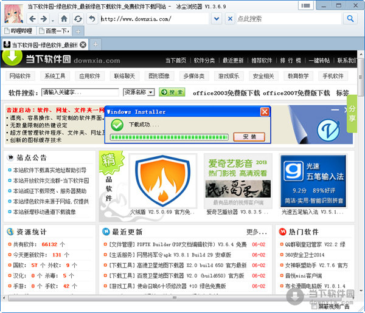Close the Windows Installer dialog
Image resolution: width=365 pixels, height=313 pixels.
click(265, 112)
